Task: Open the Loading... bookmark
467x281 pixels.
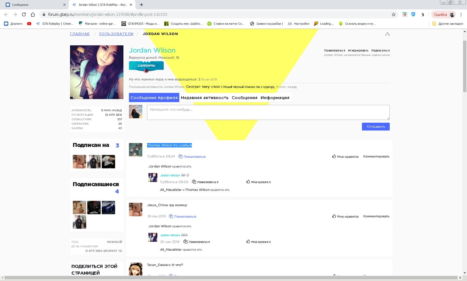Action: click(x=324, y=24)
